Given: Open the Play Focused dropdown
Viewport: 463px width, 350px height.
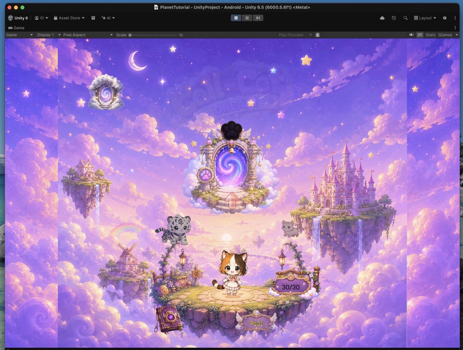Looking at the screenshot, I should pyautogui.click(x=295, y=35).
